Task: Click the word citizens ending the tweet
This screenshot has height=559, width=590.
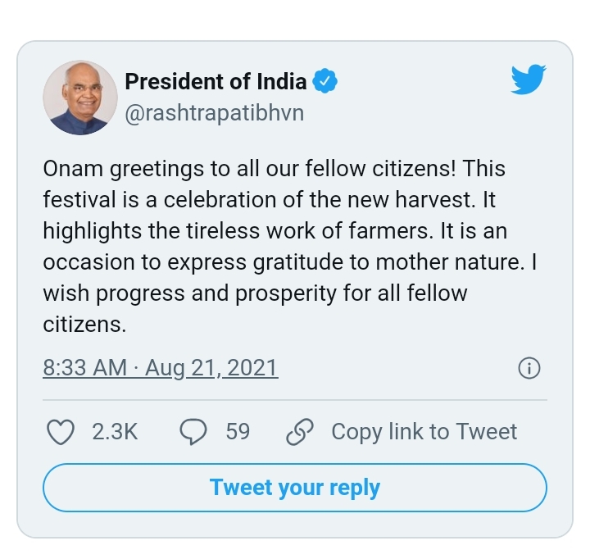Action: click(x=84, y=325)
